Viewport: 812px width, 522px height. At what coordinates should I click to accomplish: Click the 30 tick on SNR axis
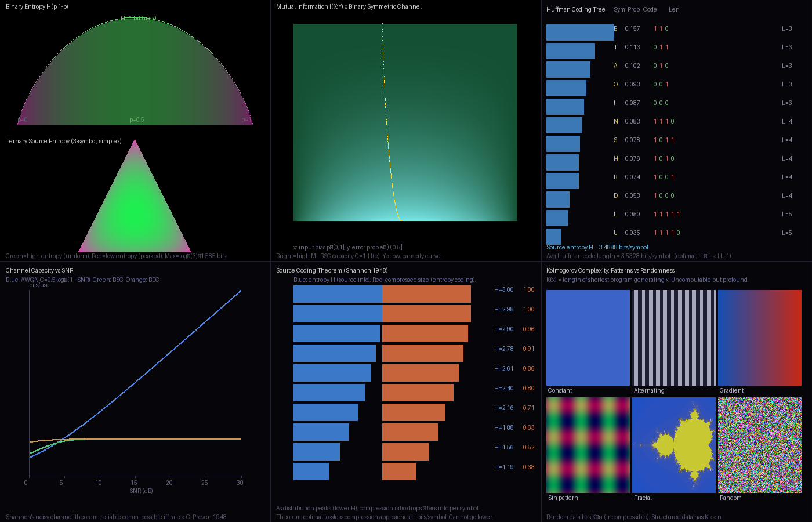point(240,483)
